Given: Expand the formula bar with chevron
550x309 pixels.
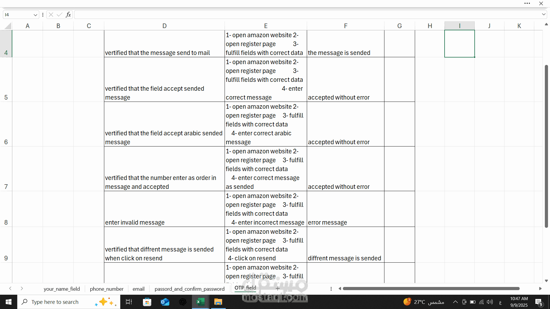Looking at the screenshot, I should 543,14.
